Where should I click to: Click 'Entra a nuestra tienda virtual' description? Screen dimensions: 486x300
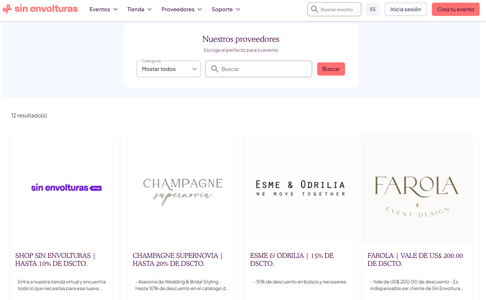[62, 285]
